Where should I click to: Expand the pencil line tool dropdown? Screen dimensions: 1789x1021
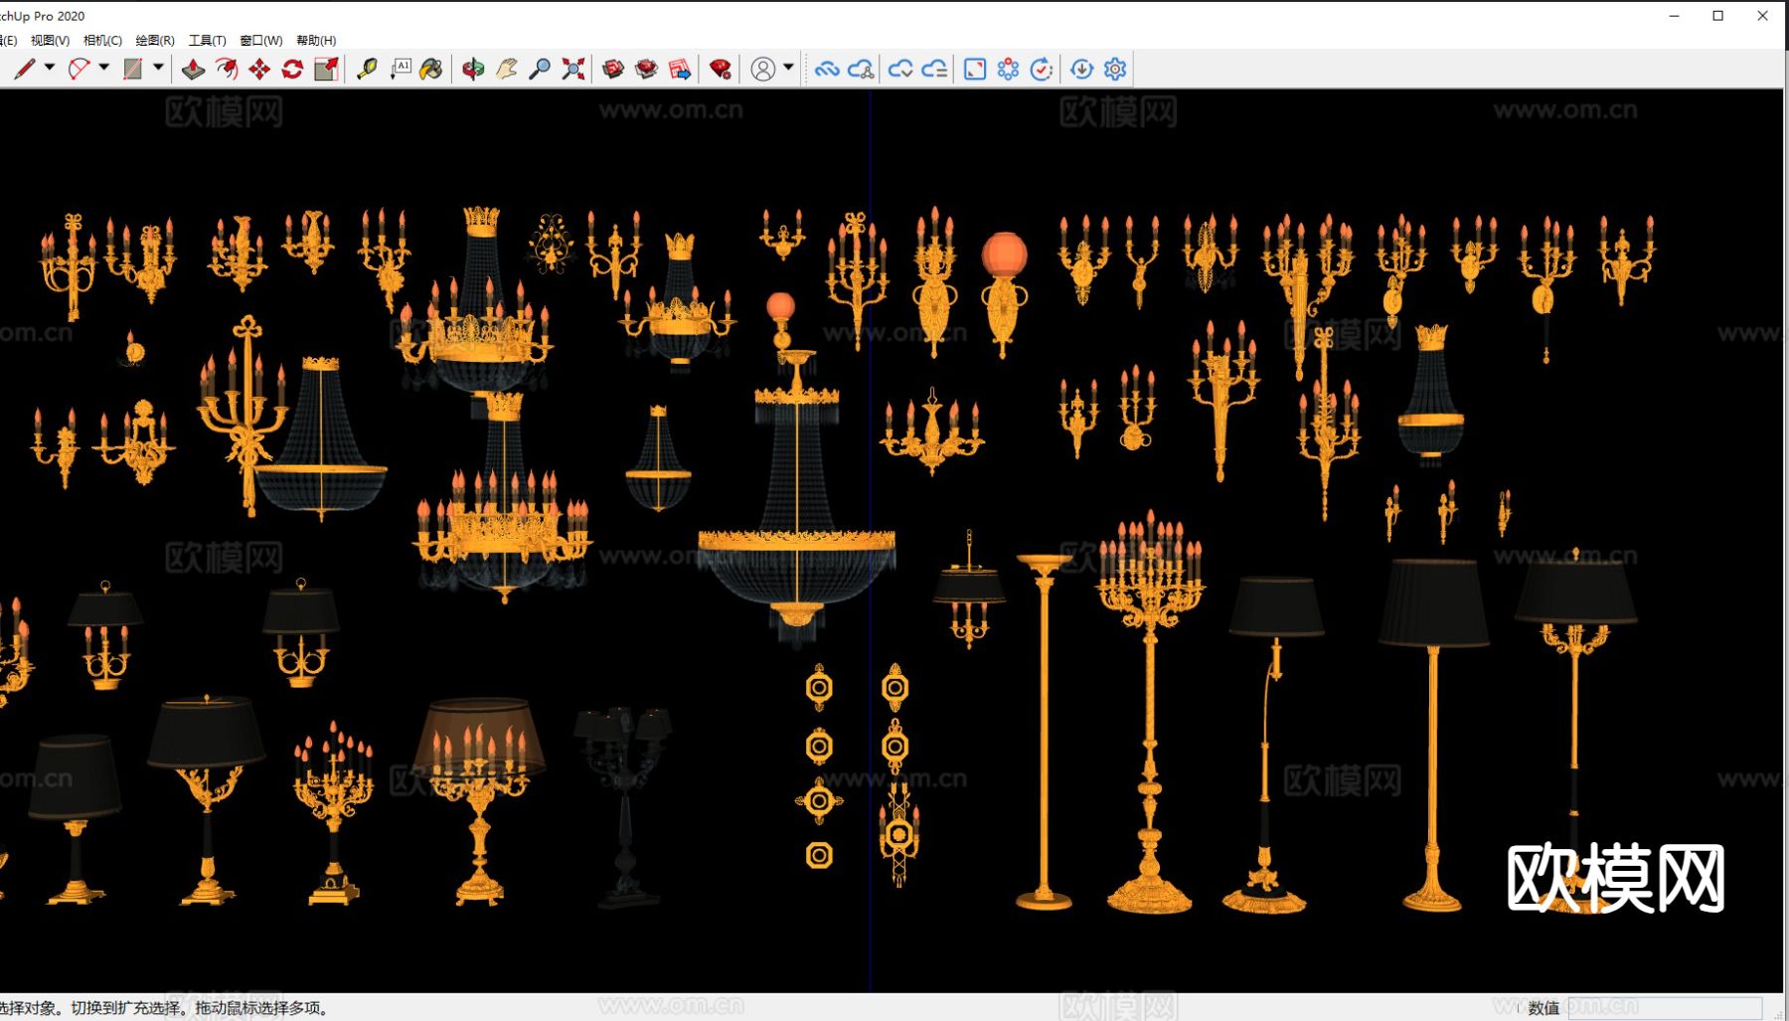point(50,68)
